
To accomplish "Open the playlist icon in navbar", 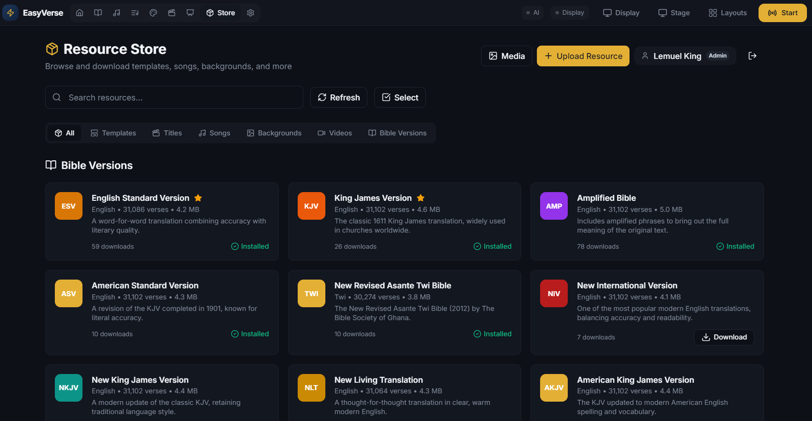I will [x=135, y=13].
